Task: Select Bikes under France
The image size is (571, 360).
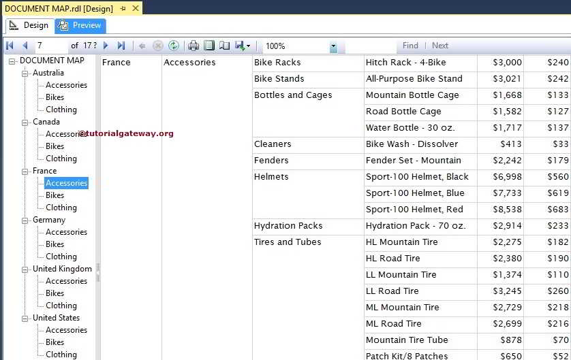Action: 55,195
